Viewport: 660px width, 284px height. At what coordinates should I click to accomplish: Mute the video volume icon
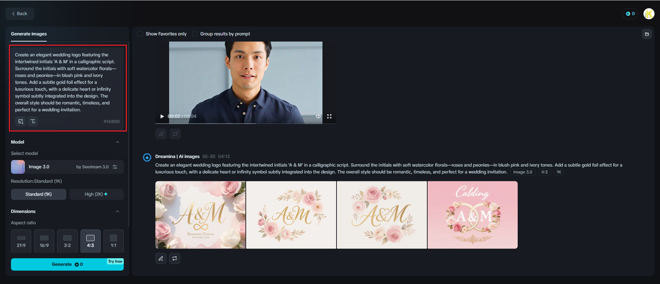click(318, 116)
